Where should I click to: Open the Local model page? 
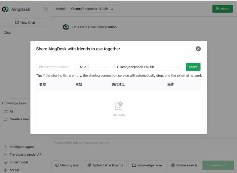click(19, 162)
